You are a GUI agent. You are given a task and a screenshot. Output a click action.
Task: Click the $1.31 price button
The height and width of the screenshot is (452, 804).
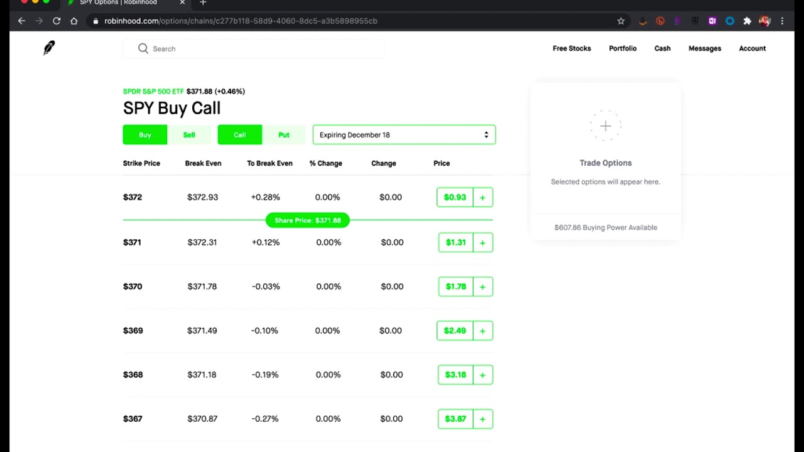pos(456,242)
